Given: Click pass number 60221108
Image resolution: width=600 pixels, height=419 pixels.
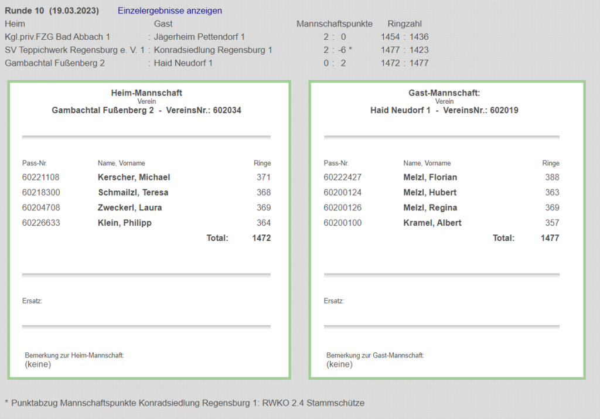Looking at the screenshot, I should [40, 177].
